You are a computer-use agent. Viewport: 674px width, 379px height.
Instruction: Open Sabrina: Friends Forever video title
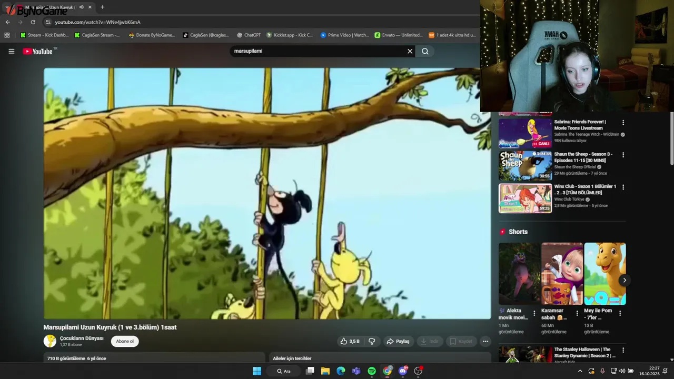coord(580,125)
